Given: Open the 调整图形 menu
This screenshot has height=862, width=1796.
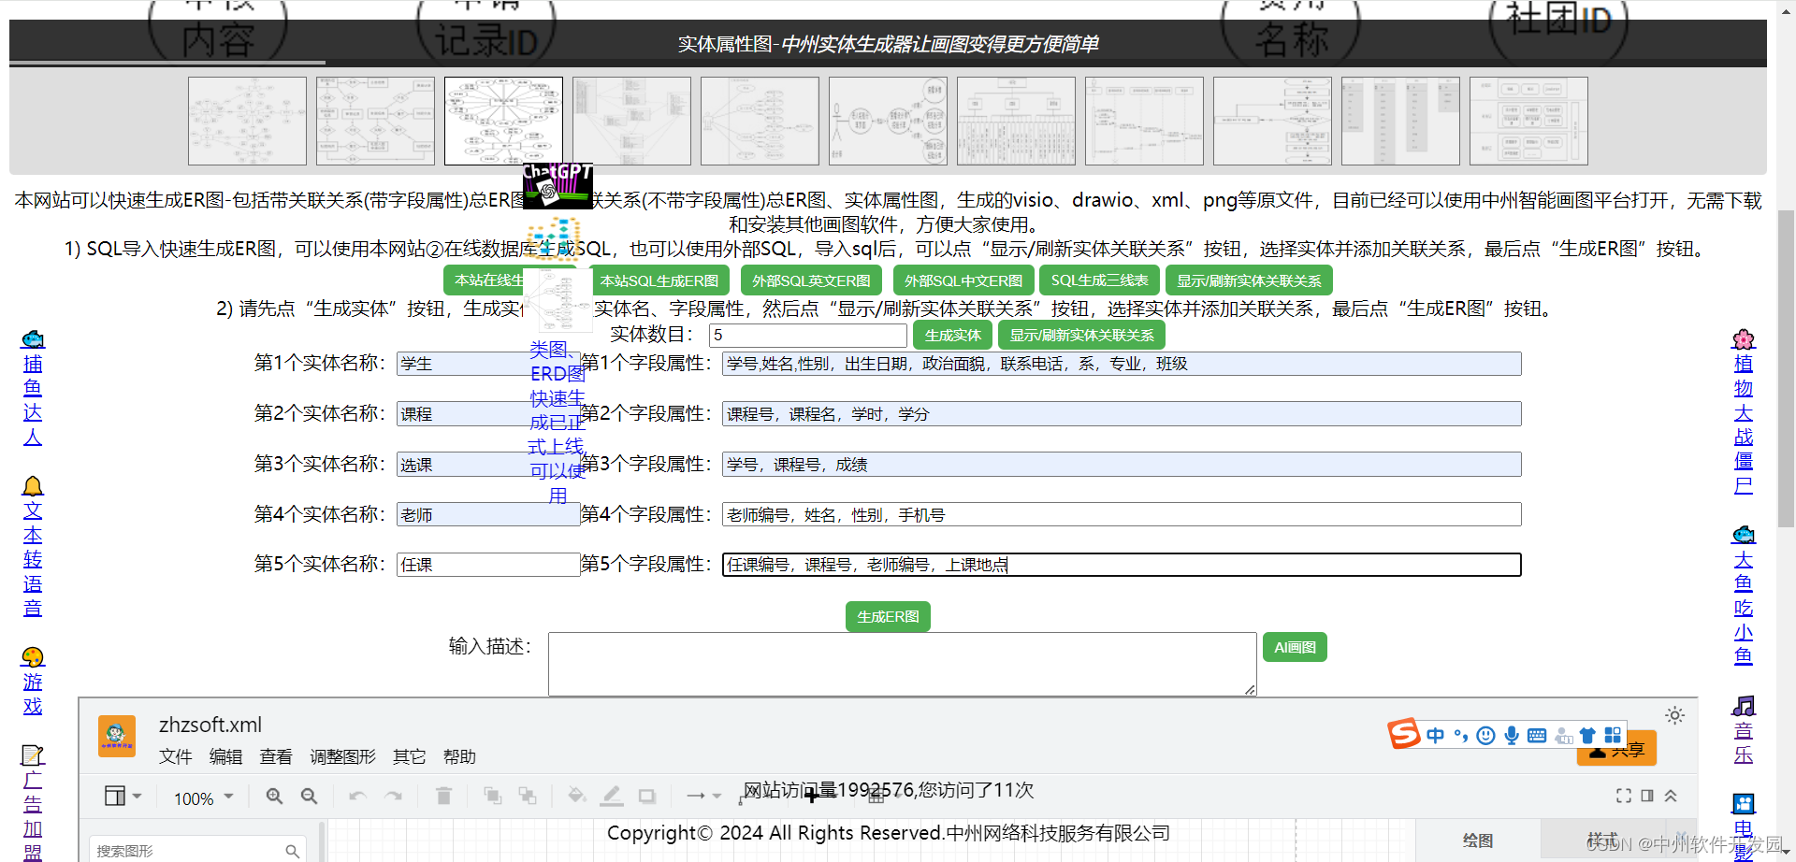Looking at the screenshot, I should (x=342, y=756).
